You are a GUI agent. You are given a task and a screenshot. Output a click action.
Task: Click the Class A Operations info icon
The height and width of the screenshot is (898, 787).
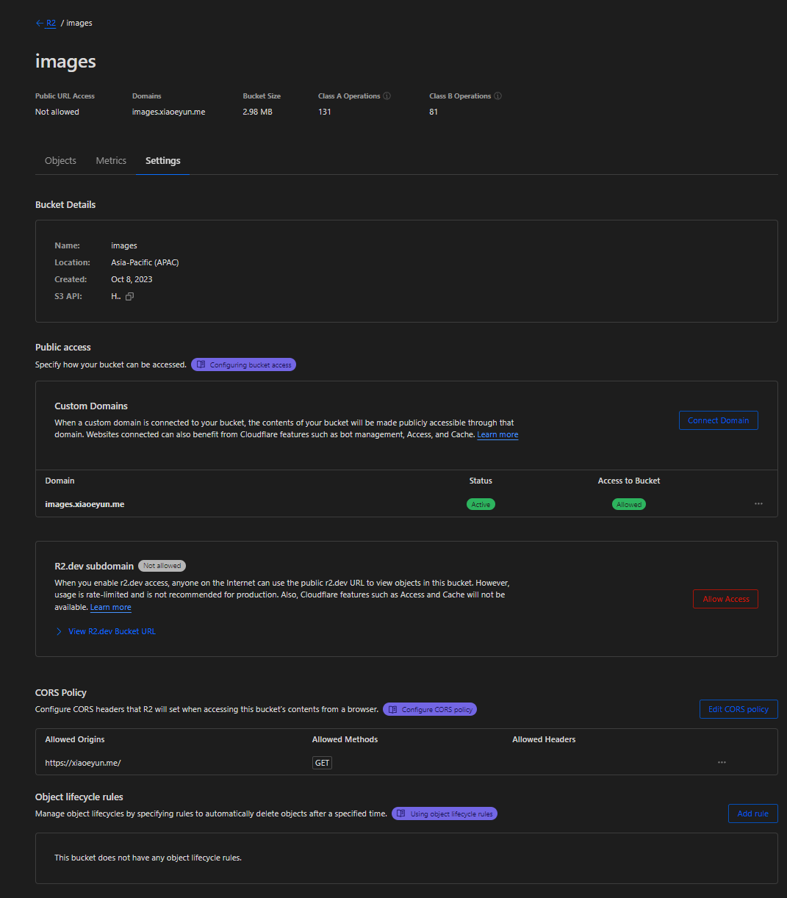(x=388, y=96)
